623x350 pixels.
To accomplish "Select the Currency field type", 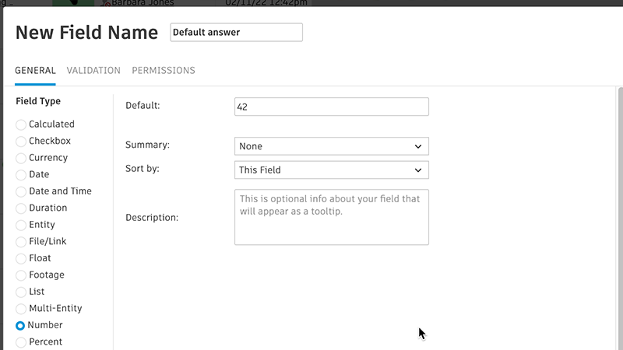I will tap(21, 158).
